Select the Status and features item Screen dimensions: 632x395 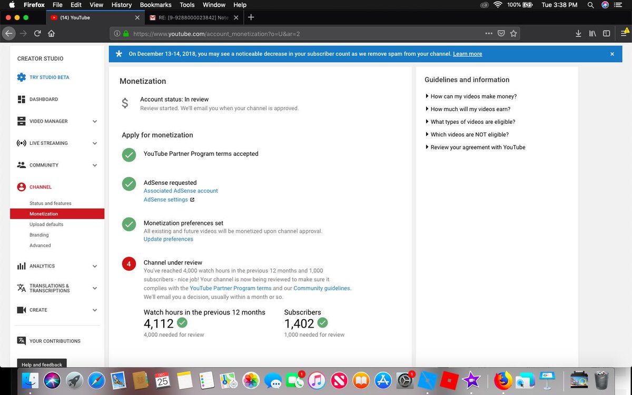tap(51, 203)
